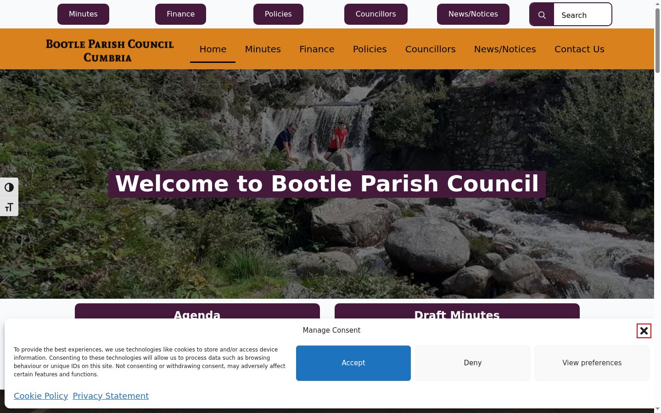Select Policies in the orange navigation bar
Screen dimensions: 661x413
click(x=370, y=49)
